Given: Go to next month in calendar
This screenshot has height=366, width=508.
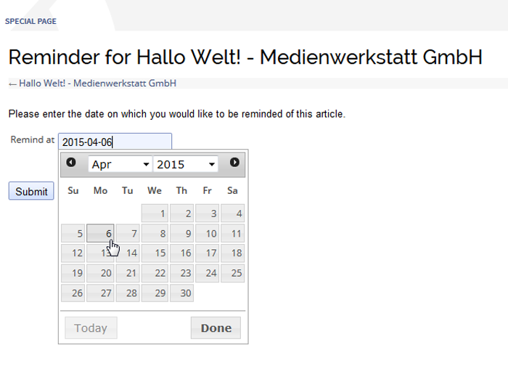Looking at the screenshot, I should coord(234,163).
